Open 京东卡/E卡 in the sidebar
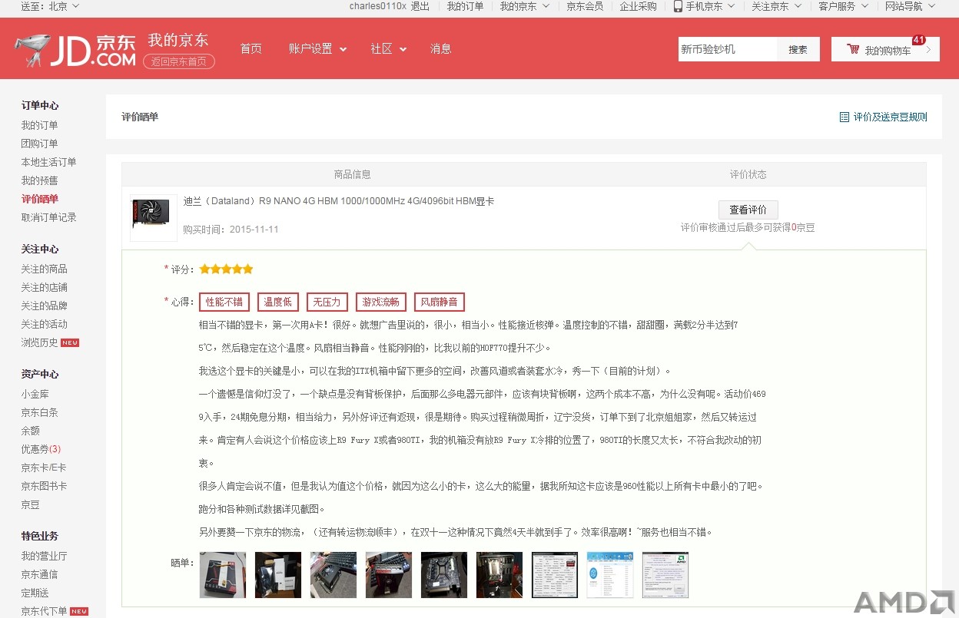This screenshot has height=618, width=959. click(44, 468)
